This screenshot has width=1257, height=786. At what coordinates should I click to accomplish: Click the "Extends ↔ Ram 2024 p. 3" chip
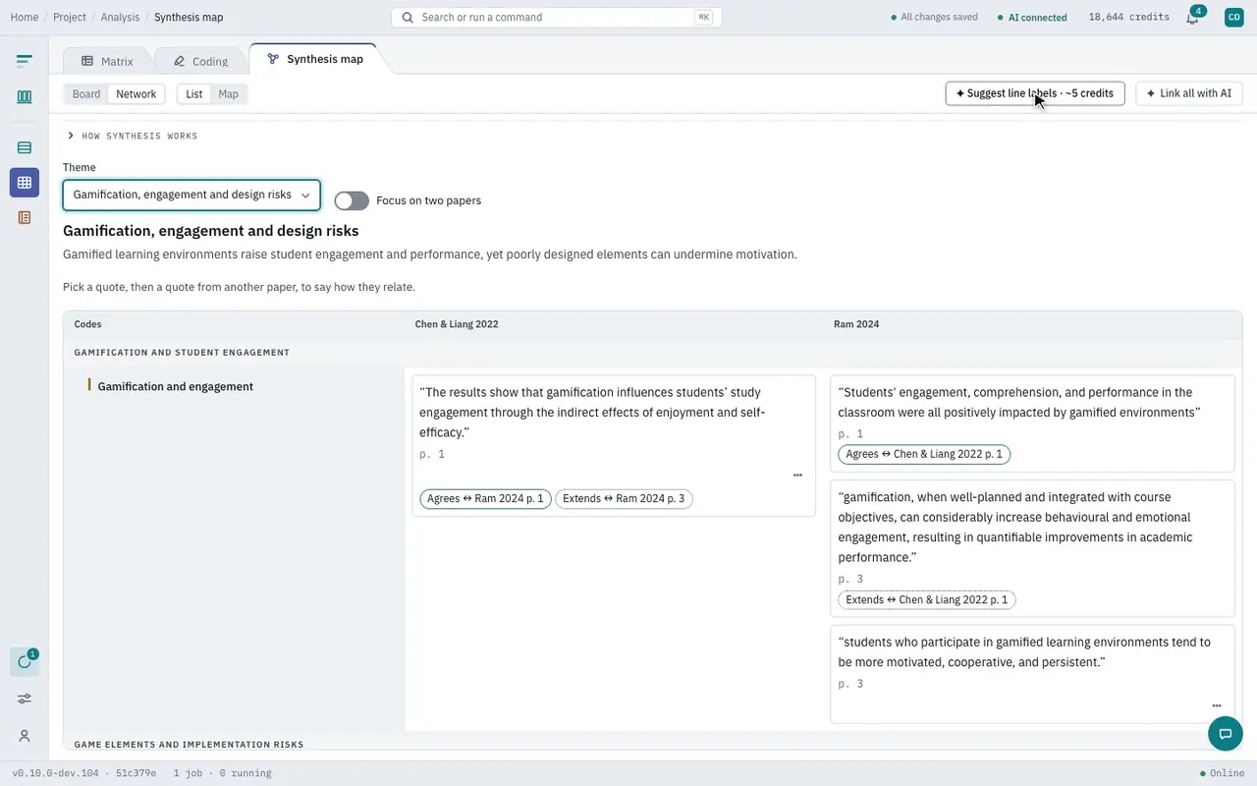point(624,499)
